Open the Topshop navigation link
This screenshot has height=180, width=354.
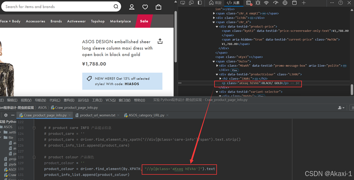click(98, 21)
